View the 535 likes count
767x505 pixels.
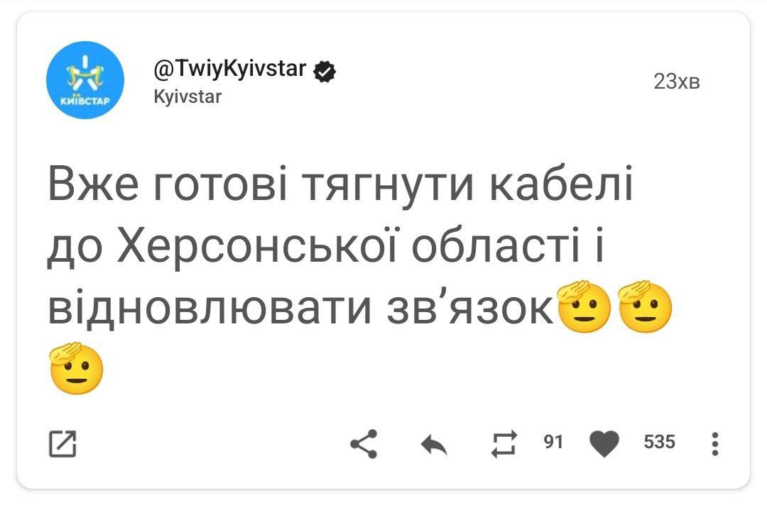click(x=659, y=443)
